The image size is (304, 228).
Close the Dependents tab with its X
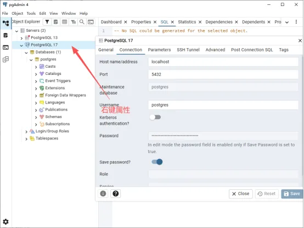[269, 22]
